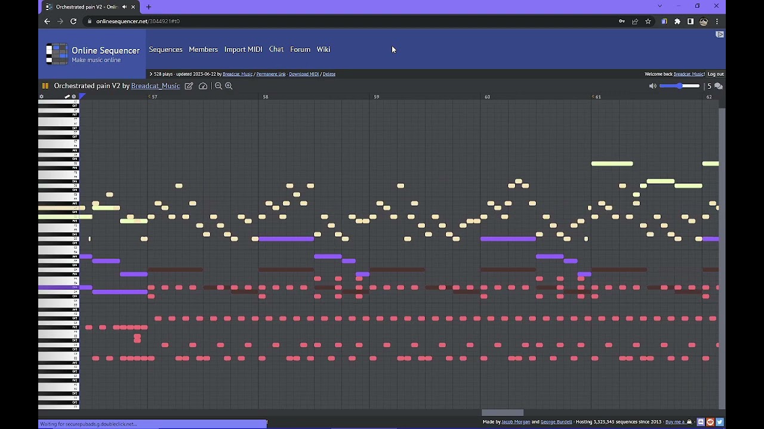Pause playback with the orange pause button
The width and height of the screenshot is (764, 429).
point(45,86)
